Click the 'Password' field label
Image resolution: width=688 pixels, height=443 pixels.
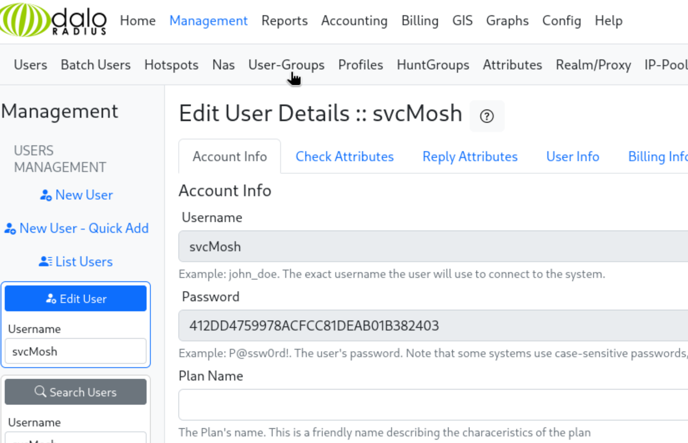coord(210,297)
